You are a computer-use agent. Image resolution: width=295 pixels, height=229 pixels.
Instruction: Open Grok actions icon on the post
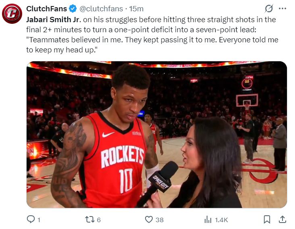click(x=268, y=8)
